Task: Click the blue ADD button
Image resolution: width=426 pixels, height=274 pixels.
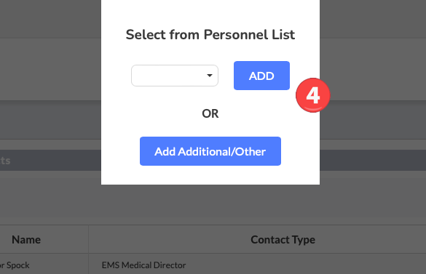Action: click(x=261, y=76)
